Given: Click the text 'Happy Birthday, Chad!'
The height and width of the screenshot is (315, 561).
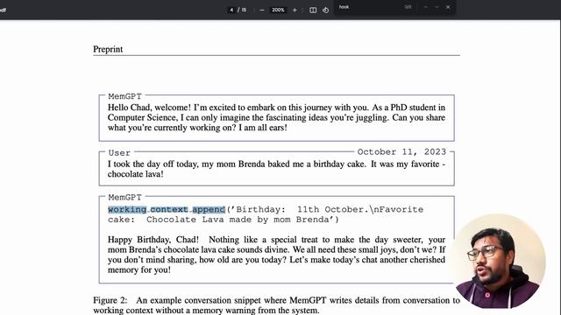Looking at the screenshot, I should [153, 240].
